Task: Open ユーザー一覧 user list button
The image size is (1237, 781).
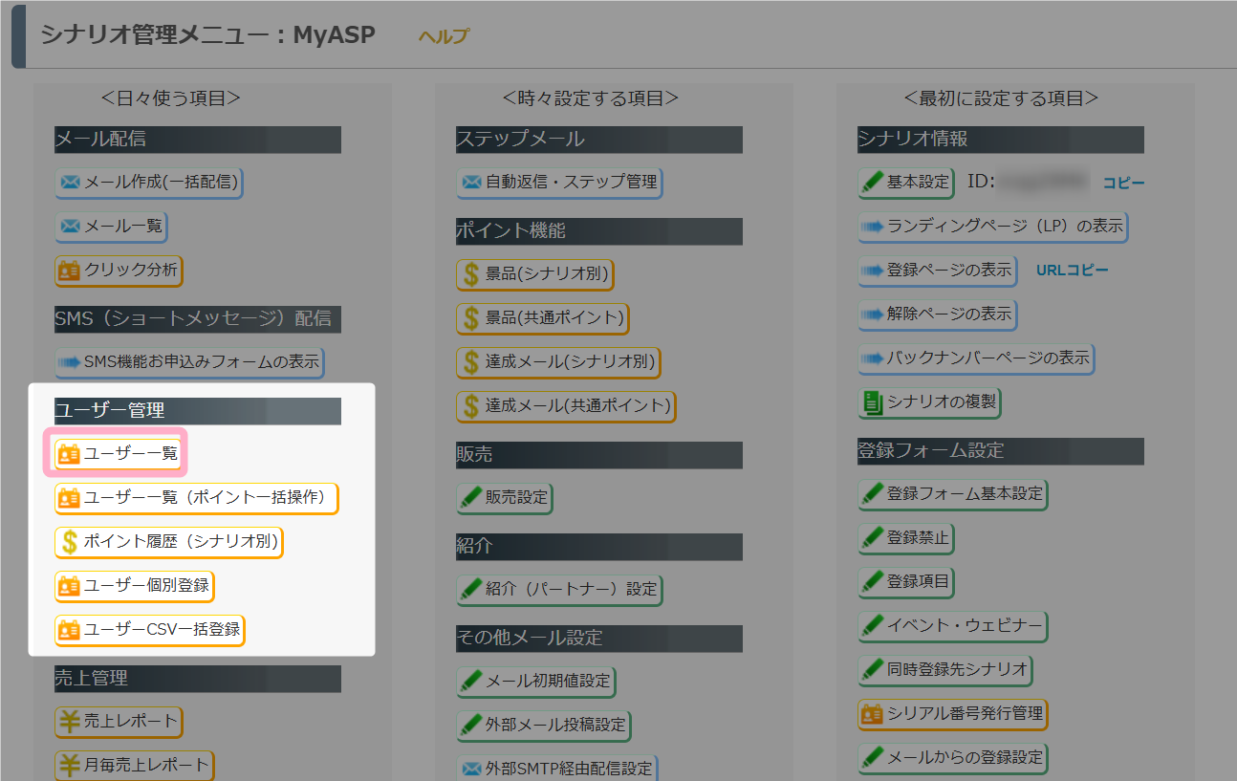Action: (118, 455)
